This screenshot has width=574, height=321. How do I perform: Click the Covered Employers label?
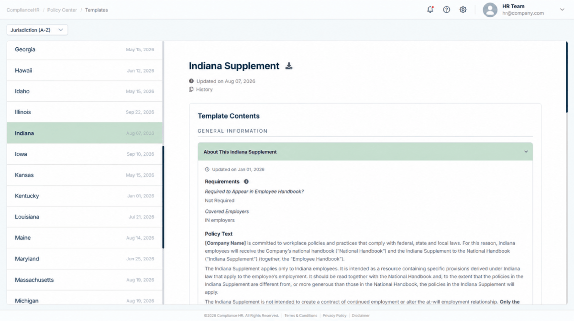pos(227,212)
